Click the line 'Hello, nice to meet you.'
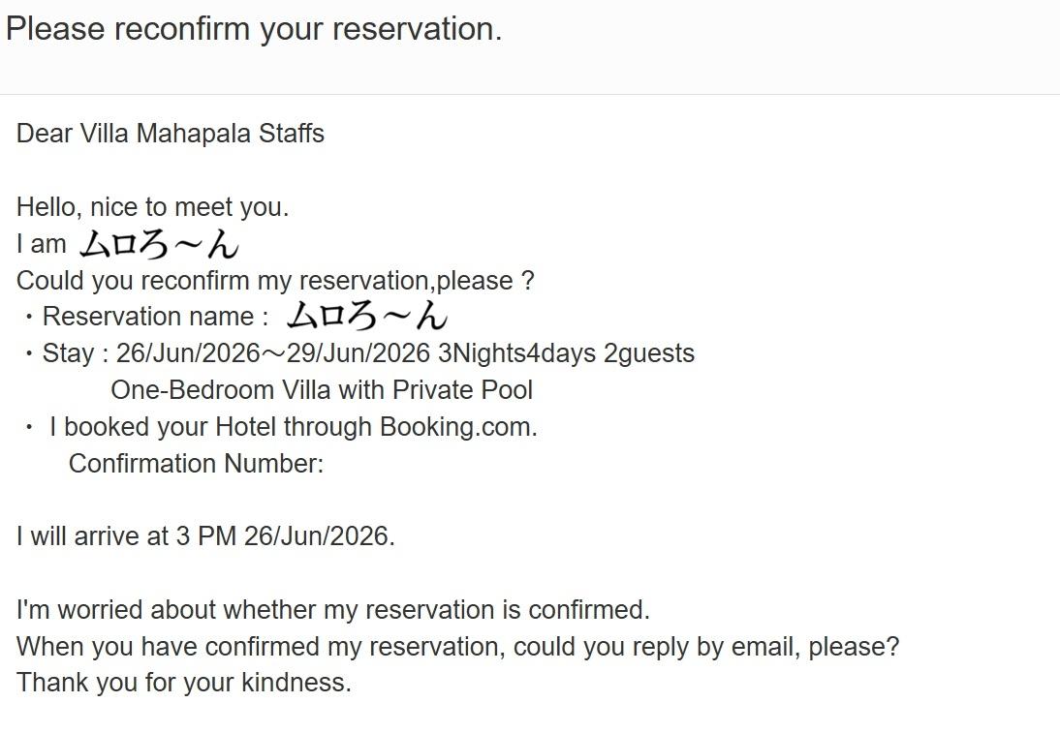The width and height of the screenshot is (1060, 733). [153, 206]
